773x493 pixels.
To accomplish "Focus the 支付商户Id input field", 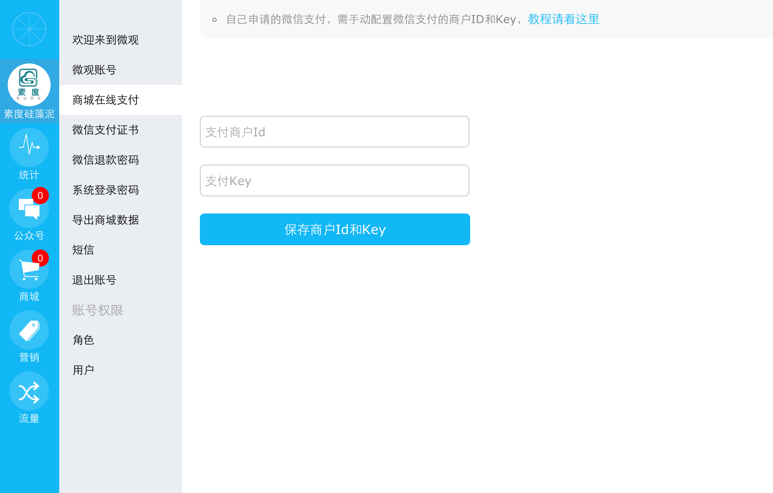I will (x=335, y=132).
